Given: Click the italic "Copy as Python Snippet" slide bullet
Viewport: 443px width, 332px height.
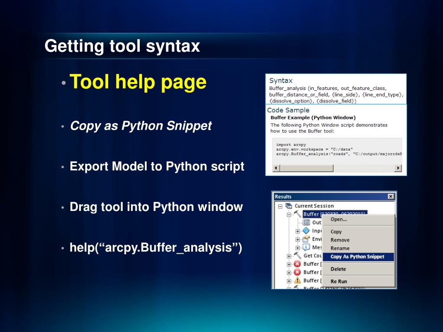Looking at the screenshot, I should point(141,126).
